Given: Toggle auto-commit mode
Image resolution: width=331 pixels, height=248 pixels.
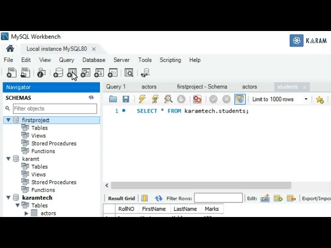Looking at the screenshot, I should (240, 99).
